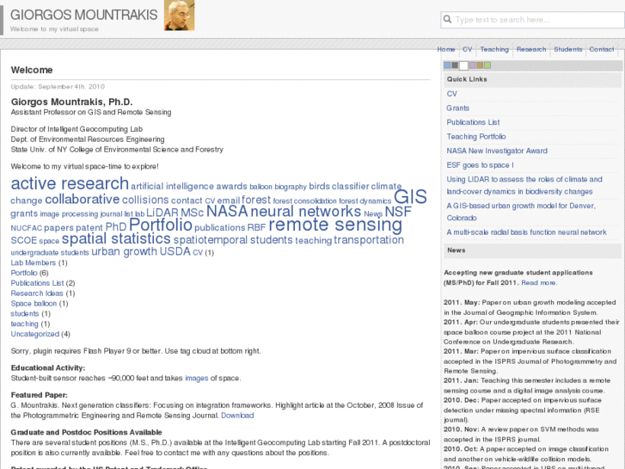Open the Students navigation item
625x469 pixels.
coord(567,49)
